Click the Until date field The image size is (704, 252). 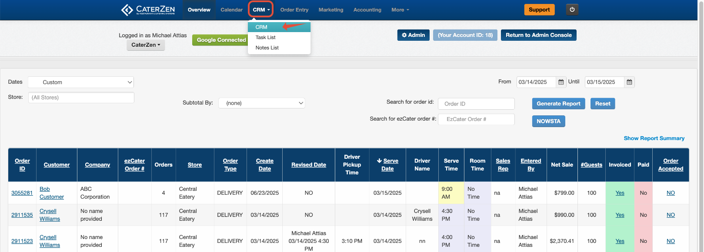click(604, 82)
